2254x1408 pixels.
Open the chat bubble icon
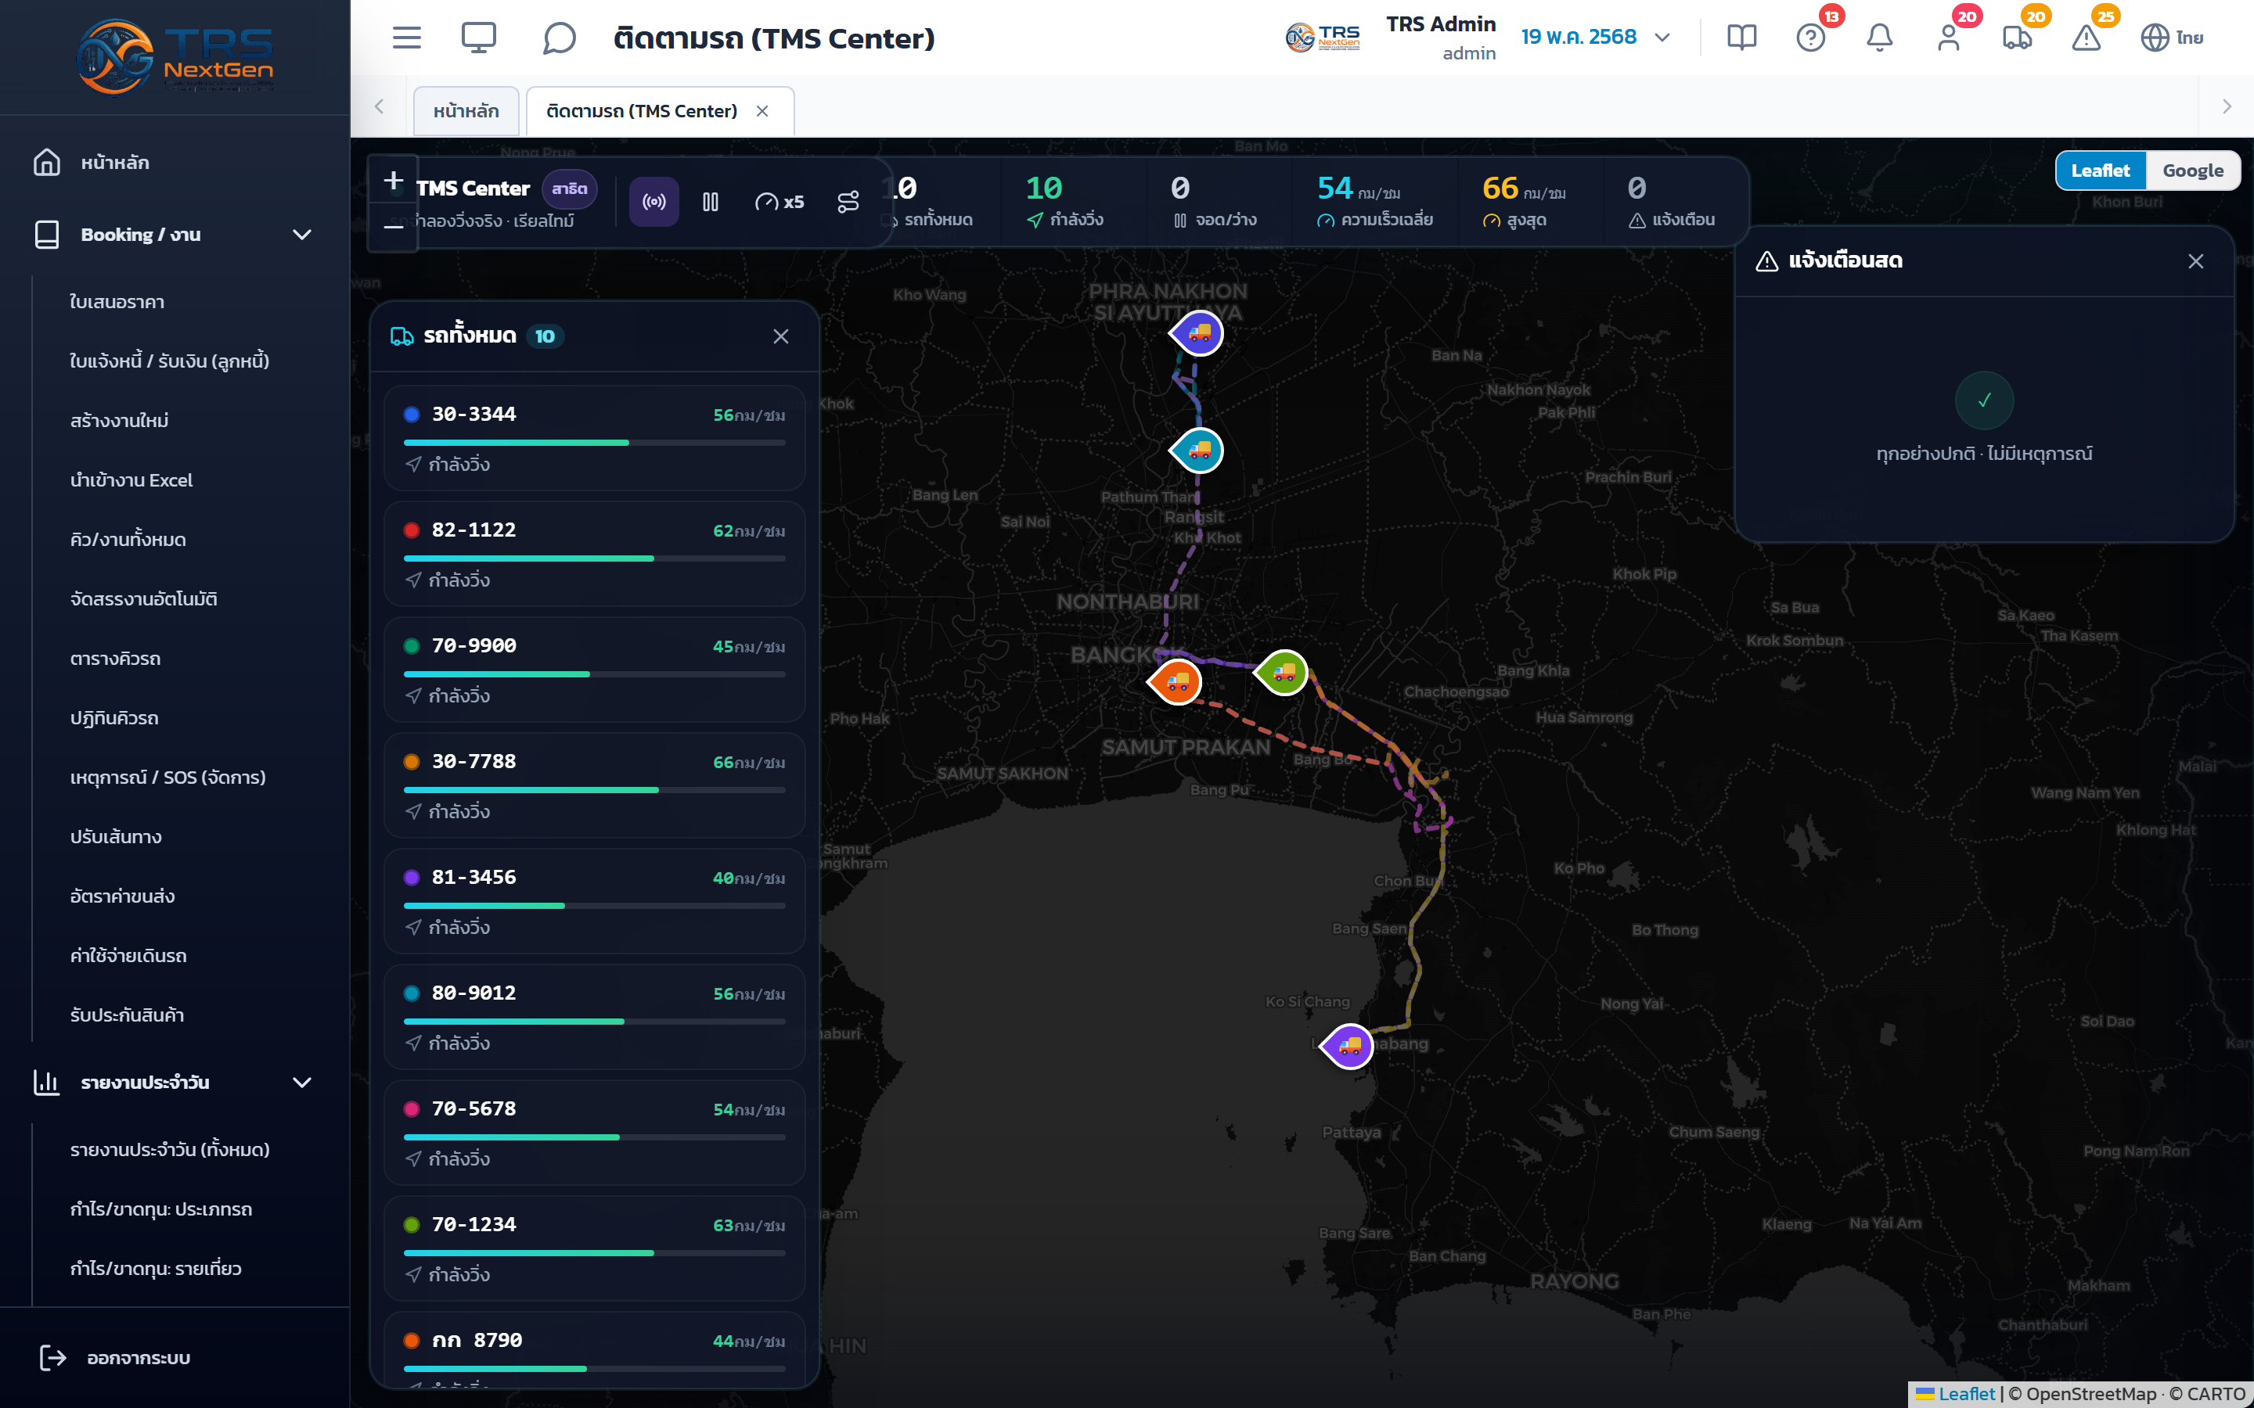[x=559, y=38]
